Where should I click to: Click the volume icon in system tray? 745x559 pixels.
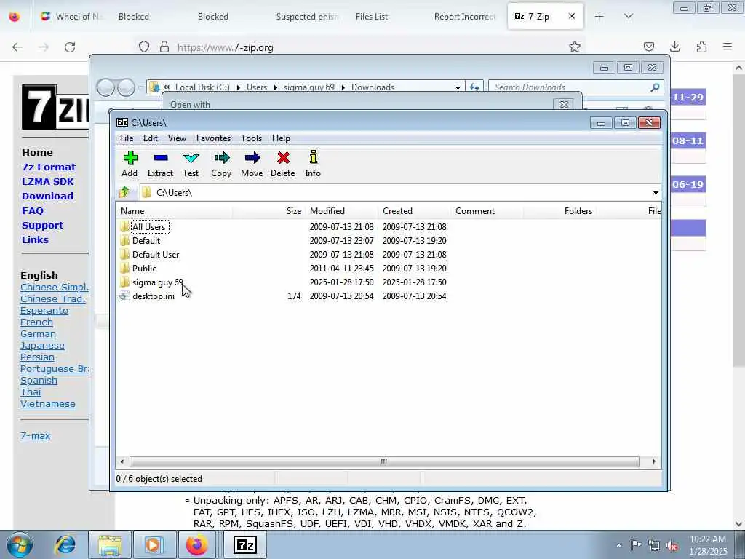pos(672,545)
